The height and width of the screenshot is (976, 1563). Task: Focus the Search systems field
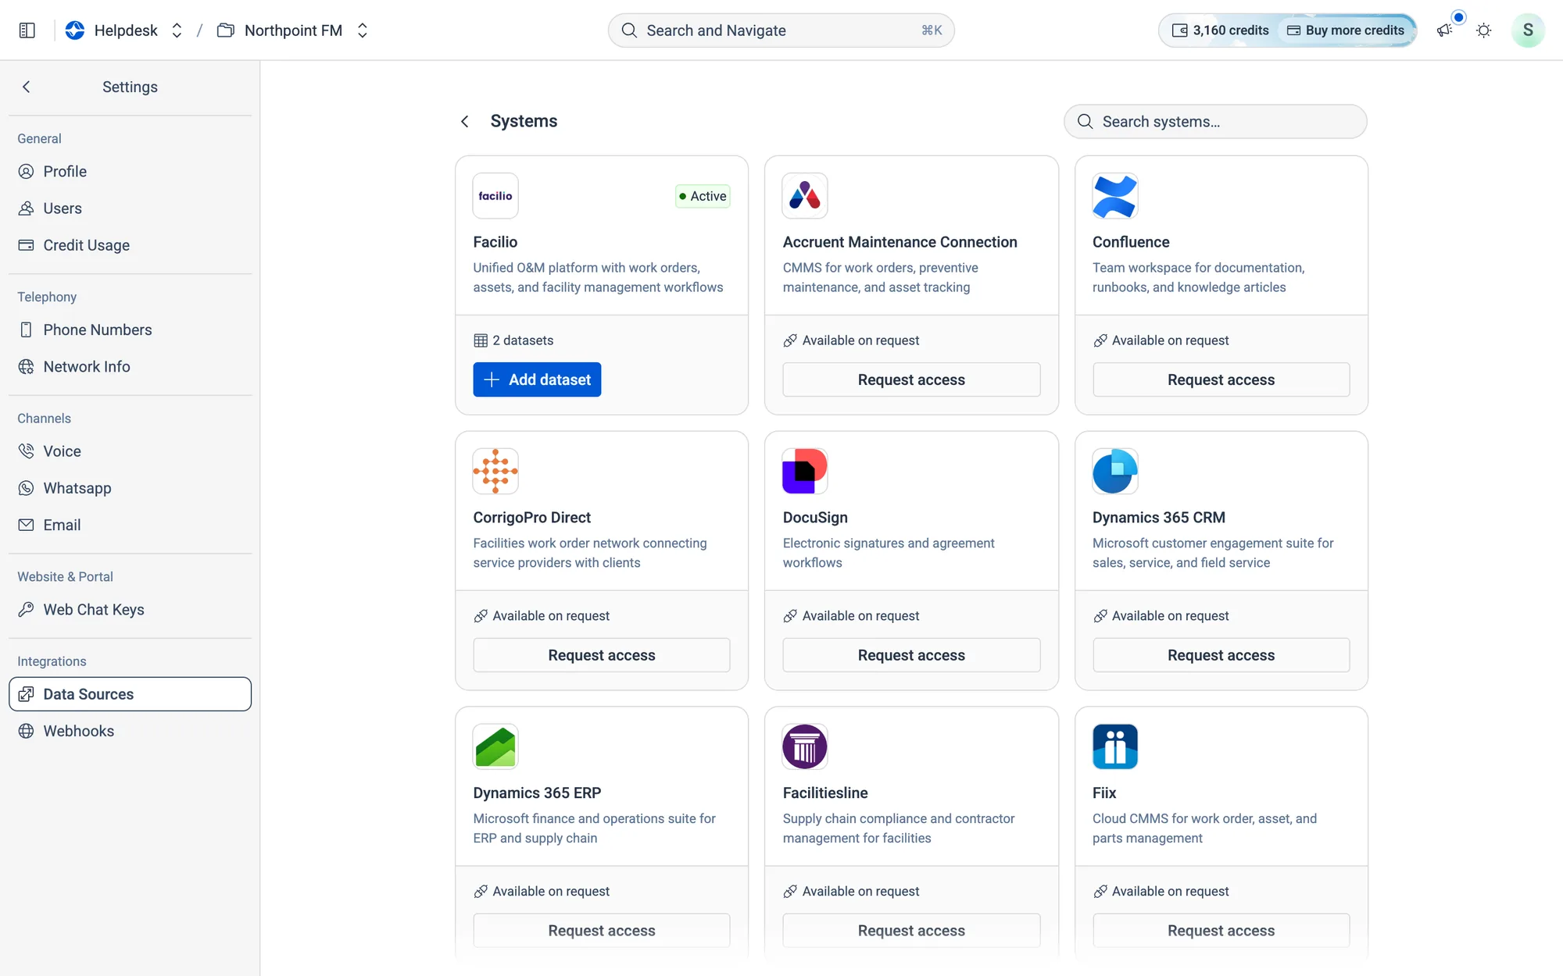click(1215, 122)
